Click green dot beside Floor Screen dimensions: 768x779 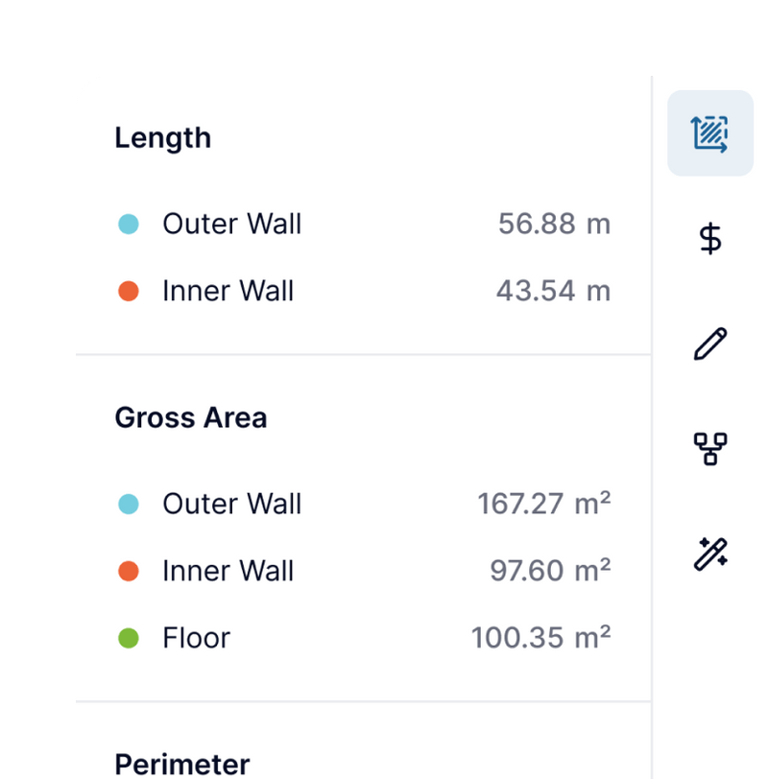click(x=129, y=638)
